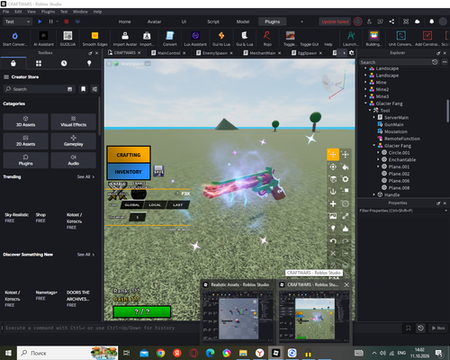
Task: Click the LAST toggle in game panel
Action: (x=178, y=205)
